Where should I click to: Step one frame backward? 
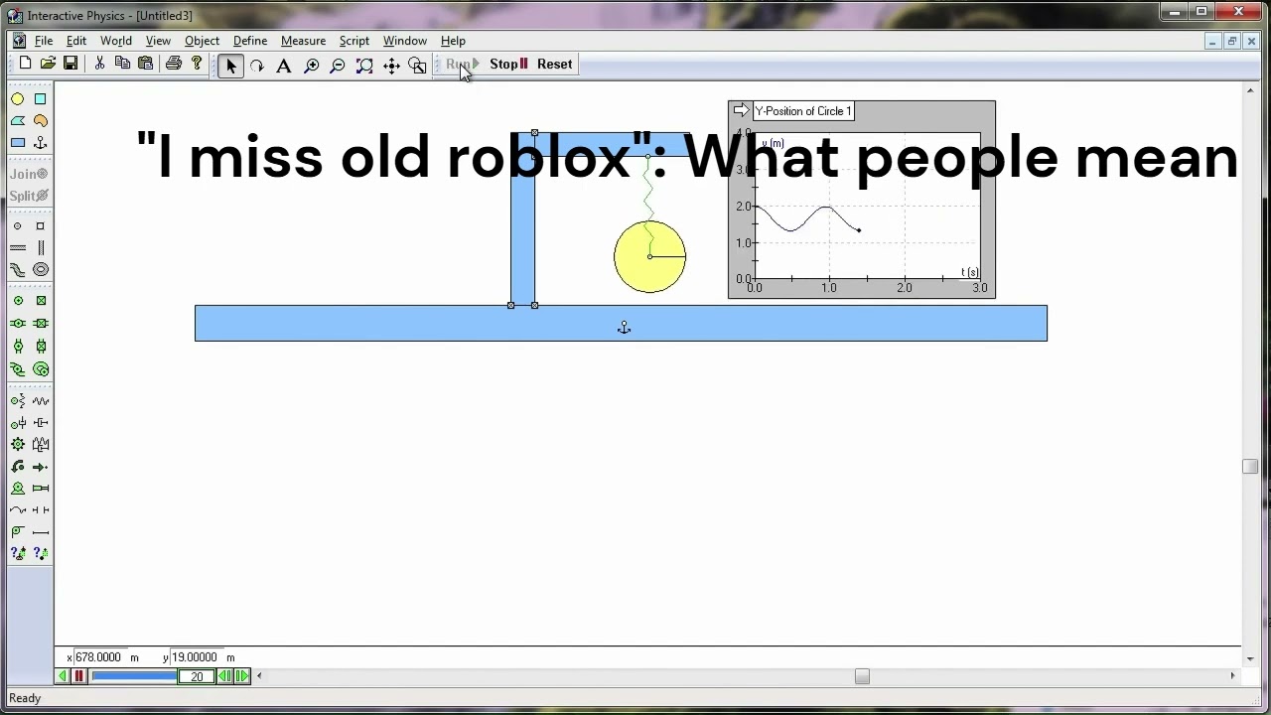(224, 676)
